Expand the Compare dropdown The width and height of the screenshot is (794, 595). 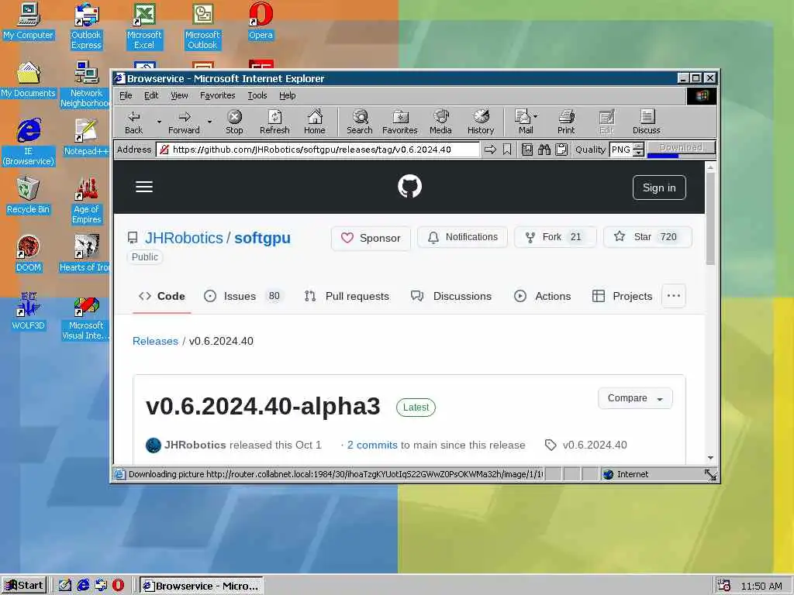tap(635, 398)
